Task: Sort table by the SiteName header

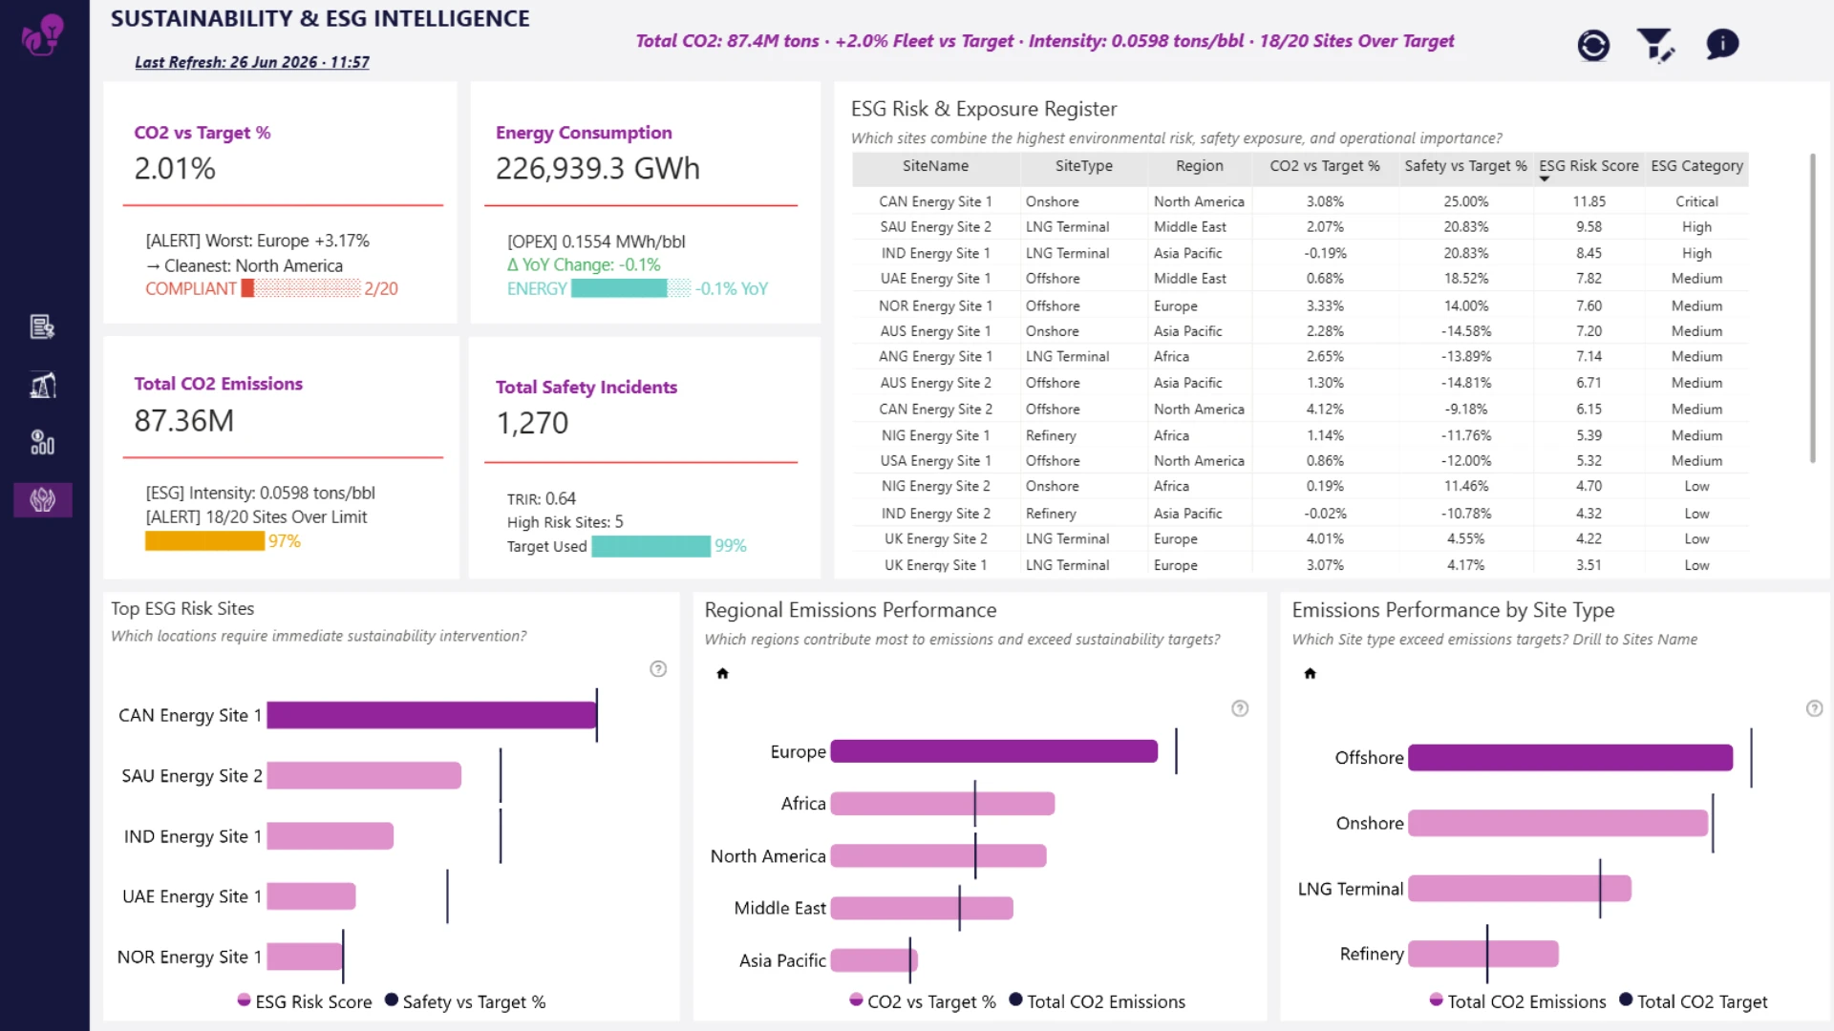Action: click(935, 166)
